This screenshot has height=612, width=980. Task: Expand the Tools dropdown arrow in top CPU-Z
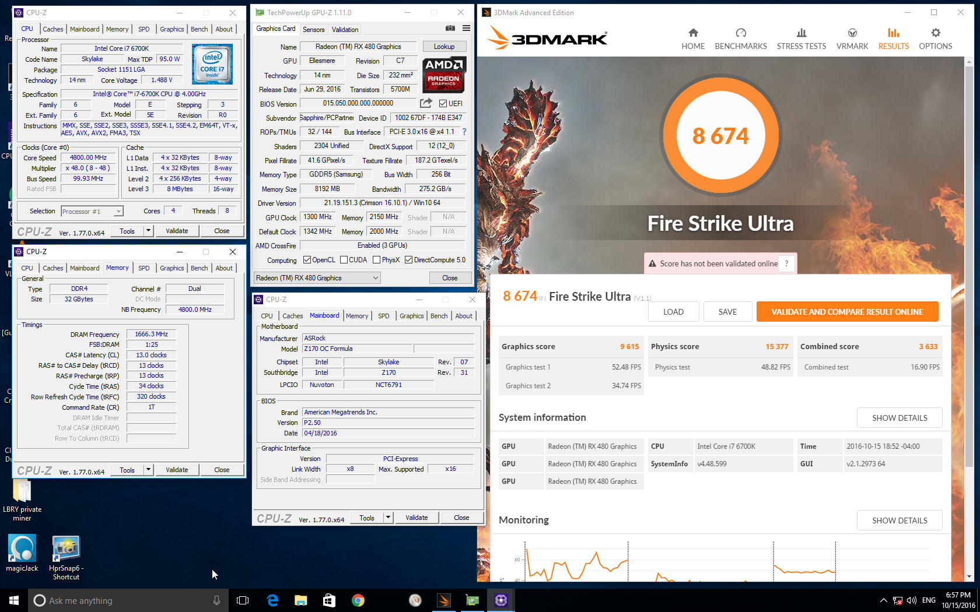click(x=148, y=231)
